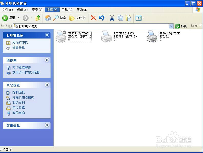The height and width of the screenshot is (153, 203).
Task: Open the 编辑(E) menu
Action: 22,10
